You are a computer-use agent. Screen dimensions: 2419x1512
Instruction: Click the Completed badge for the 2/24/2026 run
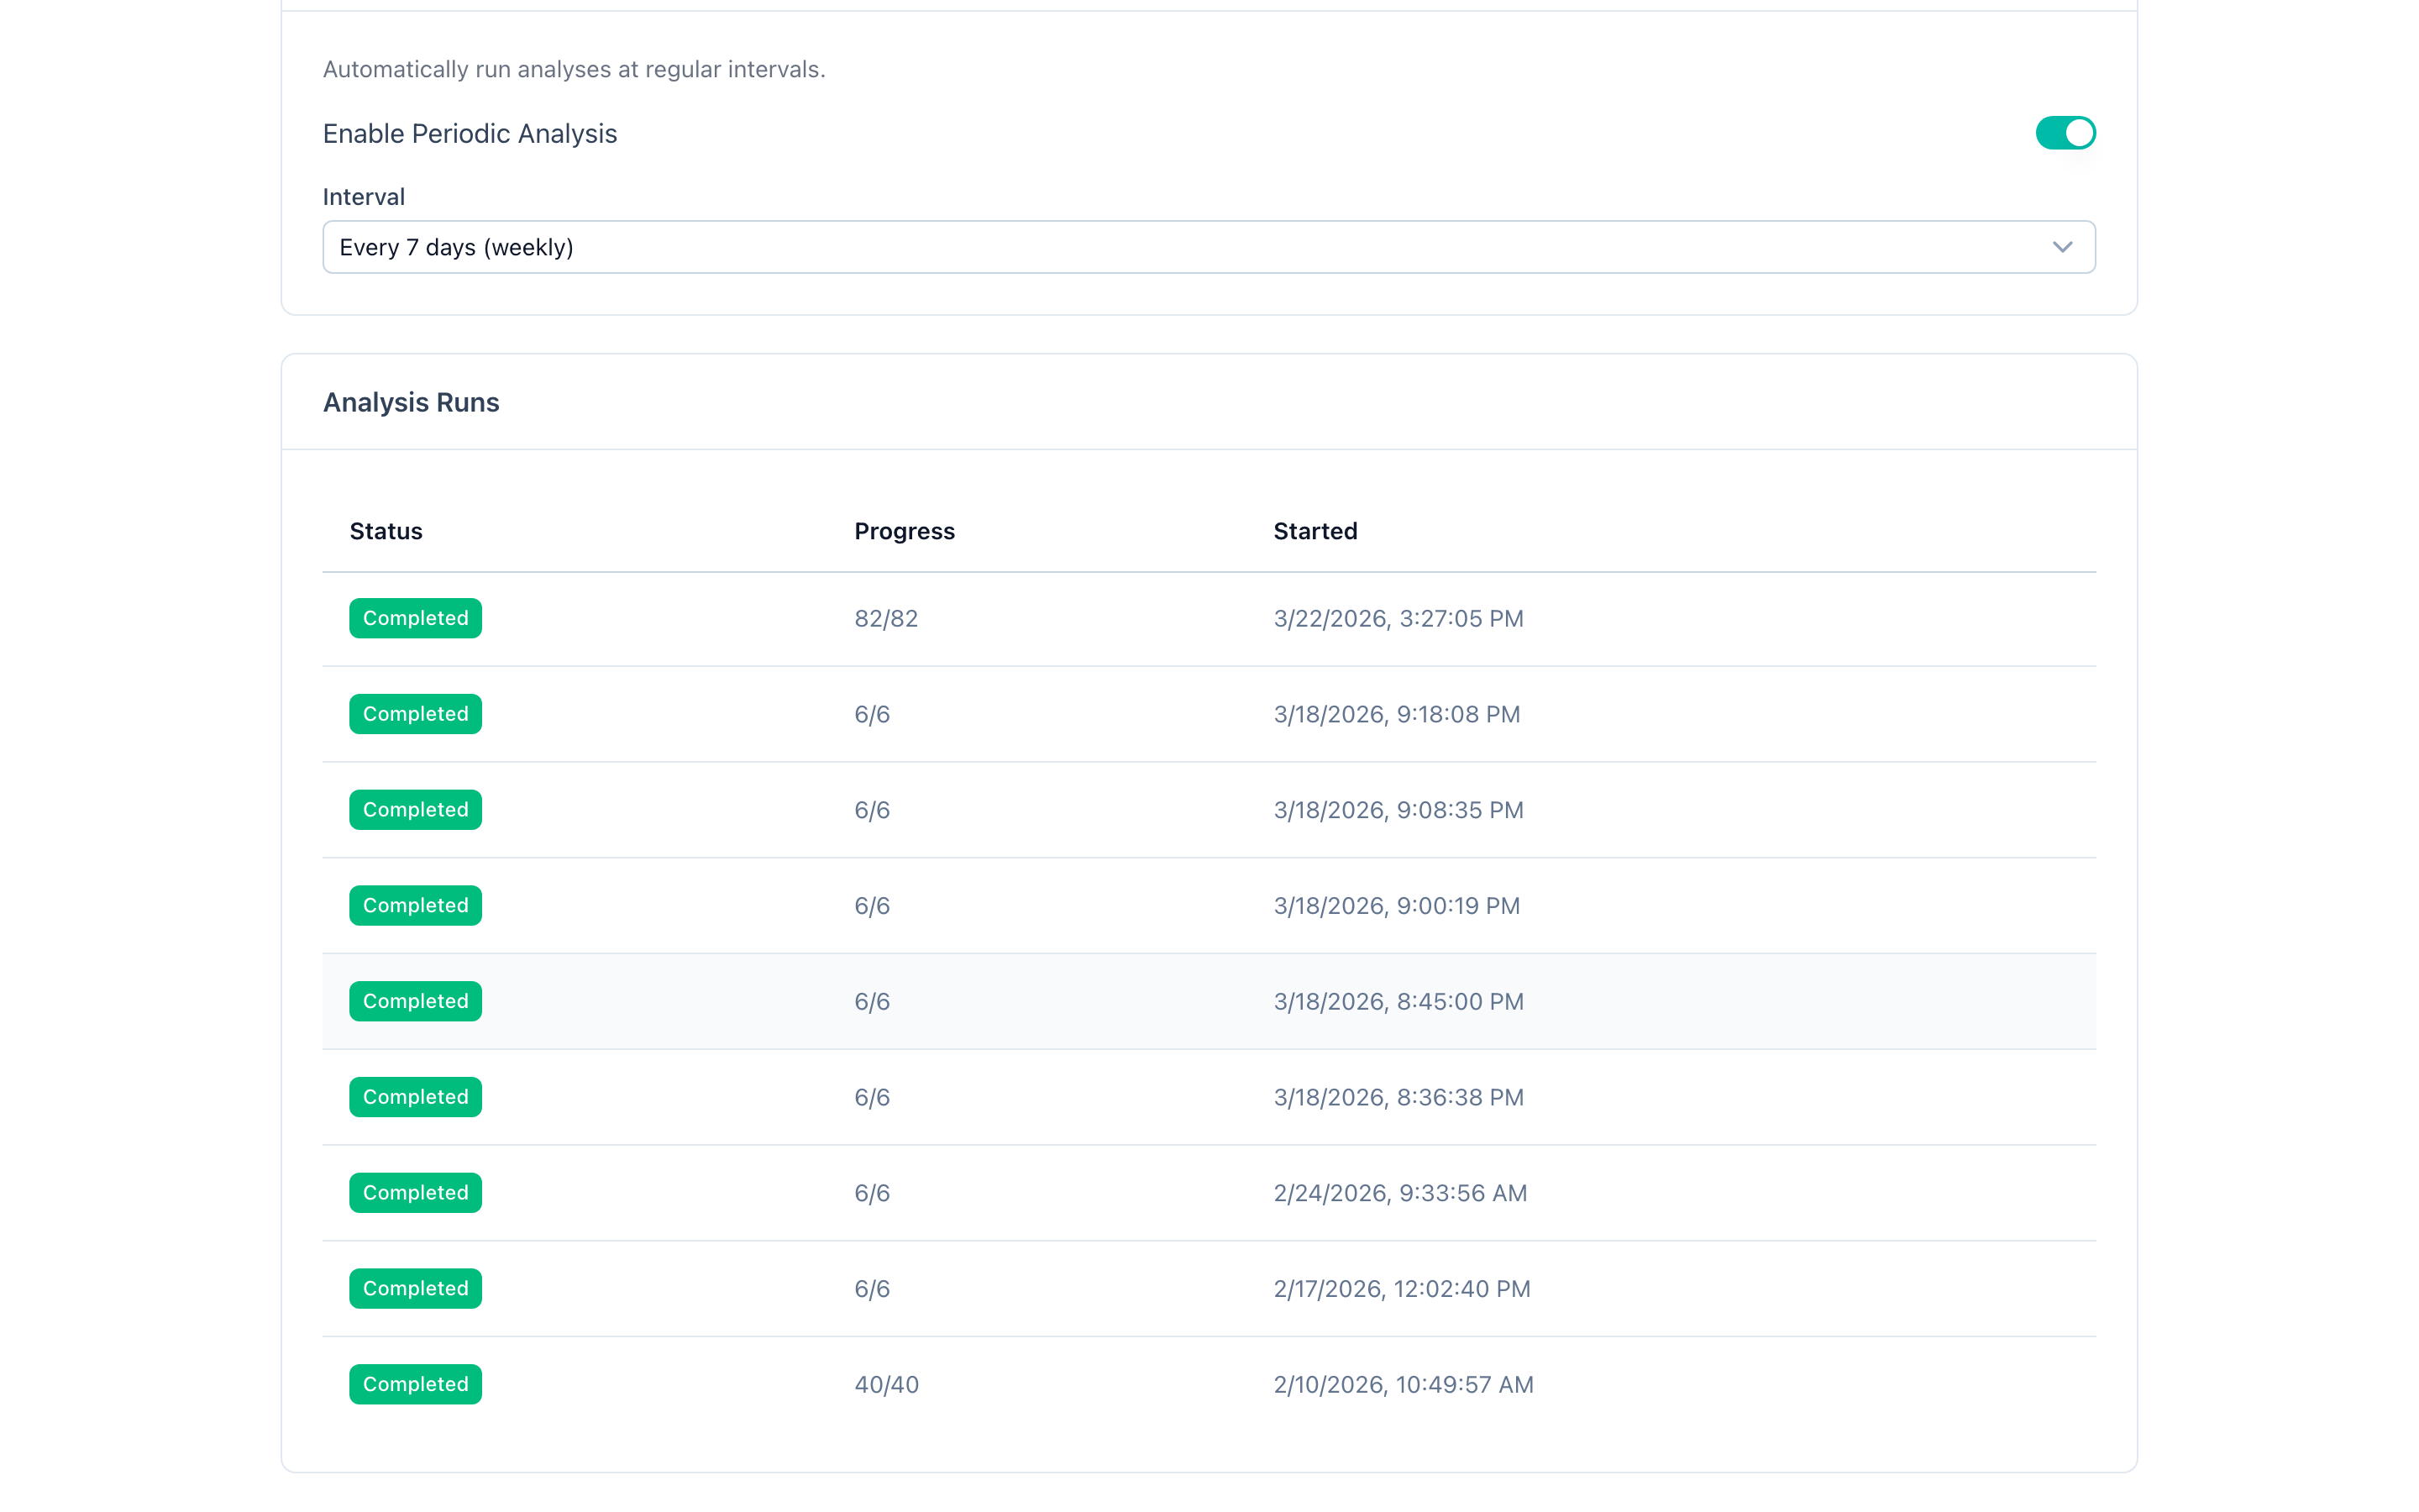pos(415,1192)
